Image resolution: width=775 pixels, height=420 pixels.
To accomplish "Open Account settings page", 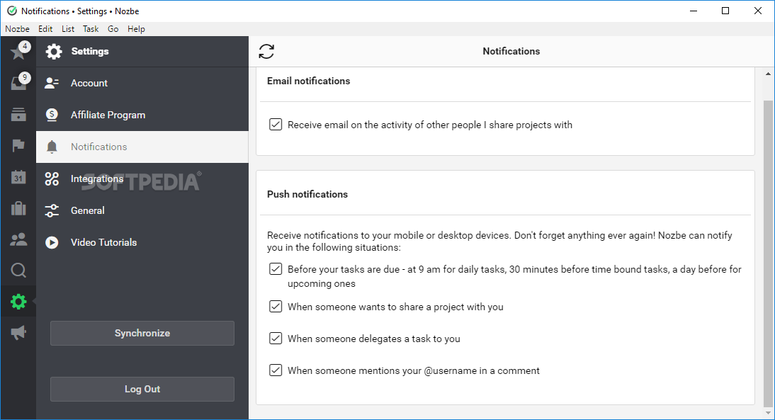I will (142, 83).
